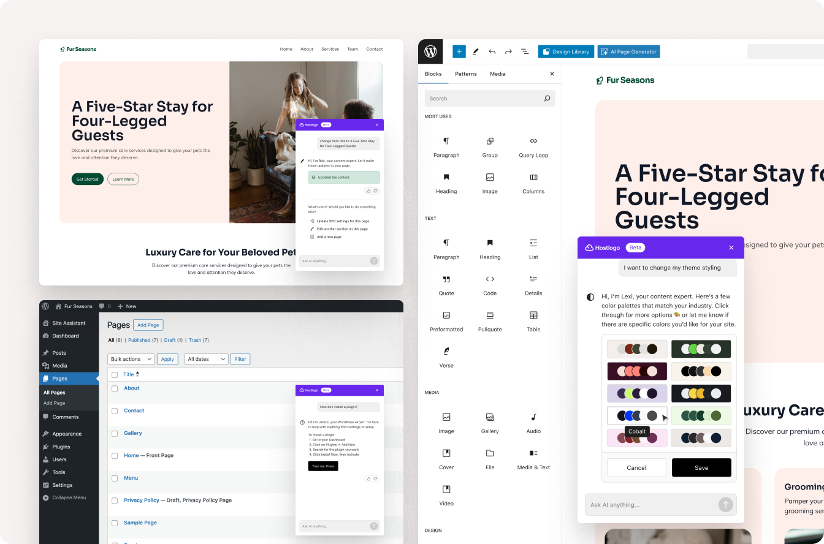
Task: Open Site Assistant in admin sidebar
Action: (x=69, y=323)
